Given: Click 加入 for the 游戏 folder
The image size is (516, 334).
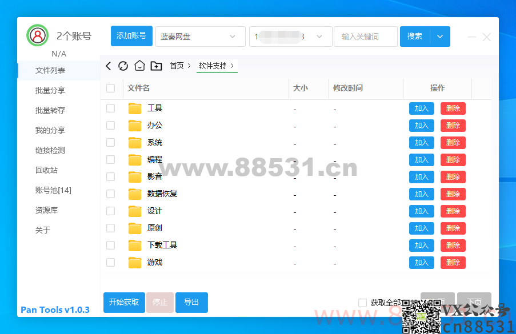Looking at the screenshot, I should 422,263.
